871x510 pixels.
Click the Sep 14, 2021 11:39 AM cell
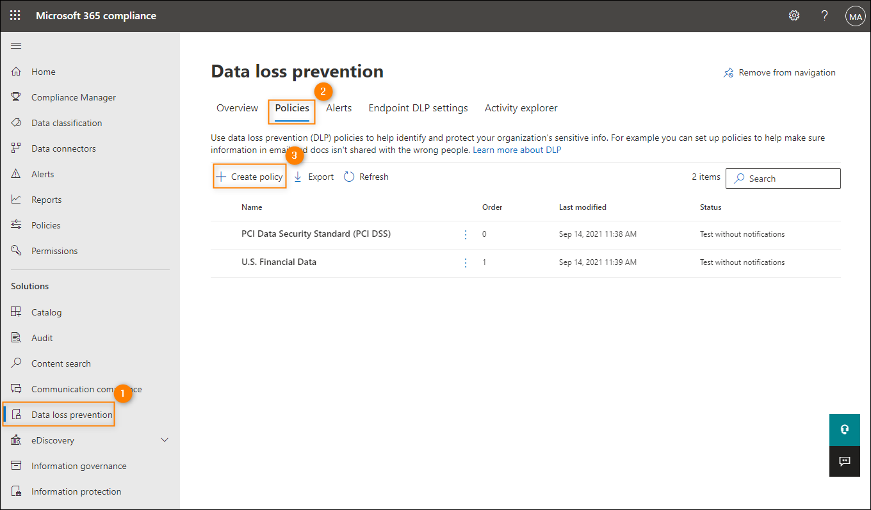pos(598,262)
